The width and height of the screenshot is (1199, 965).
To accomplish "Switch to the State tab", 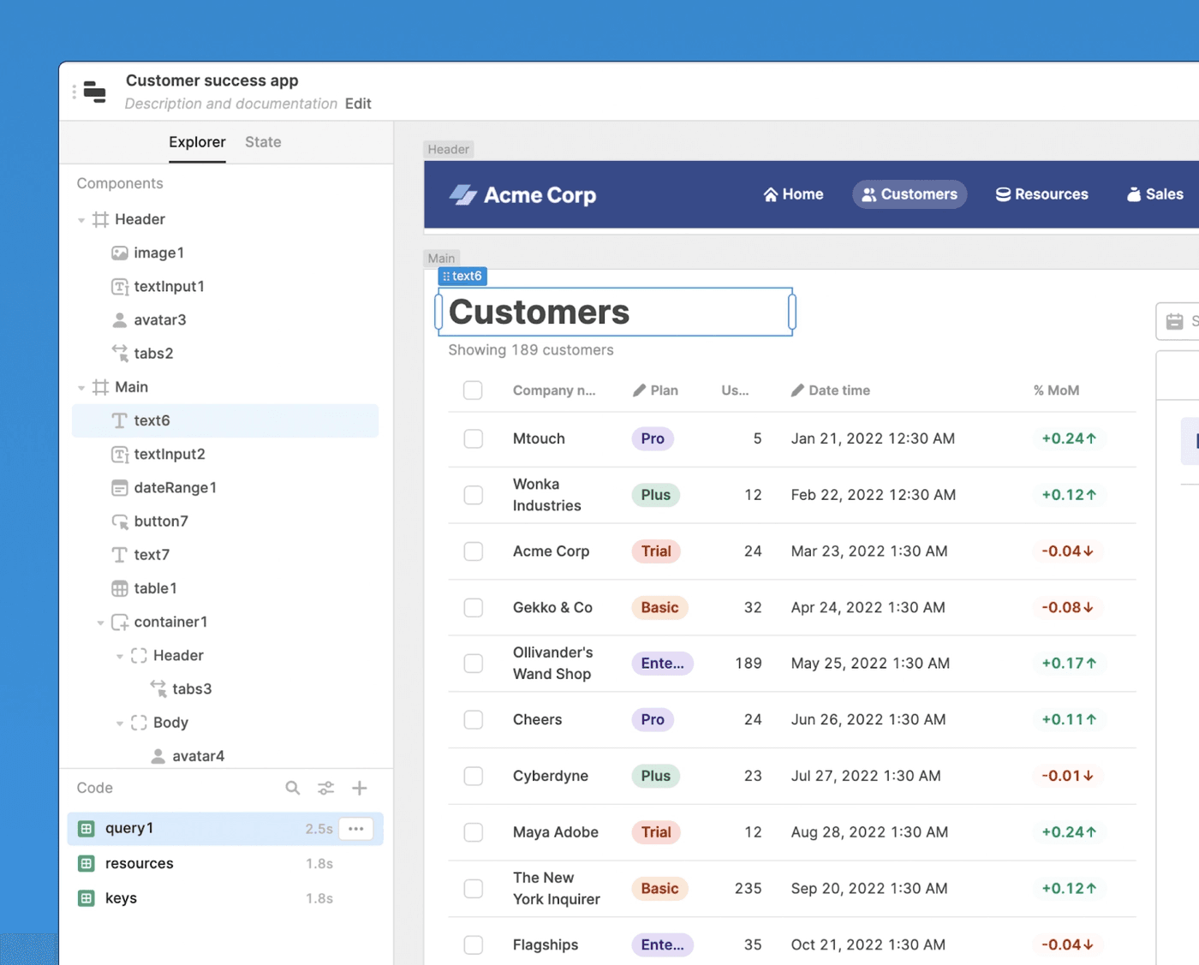I will (x=263, y=142).
